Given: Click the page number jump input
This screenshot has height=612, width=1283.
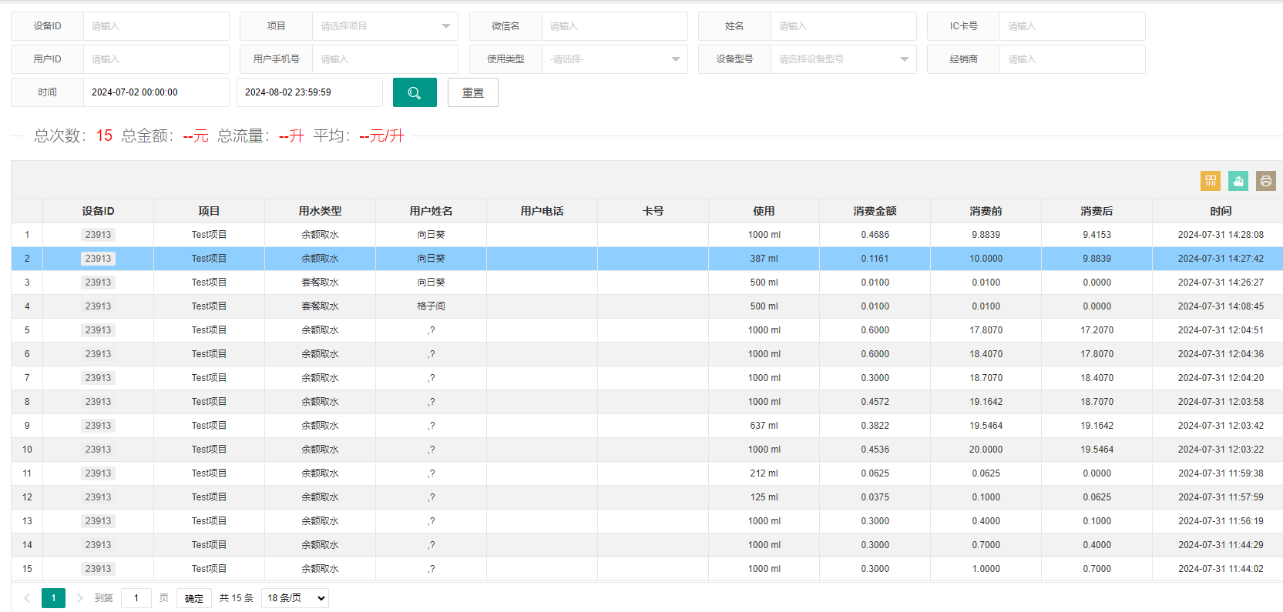Looking at the screenshot, I should [x=136, y=598].
